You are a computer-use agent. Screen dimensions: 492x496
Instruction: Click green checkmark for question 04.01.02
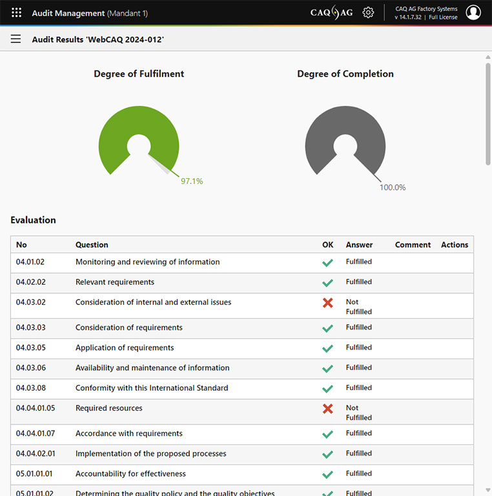tap(328, 263)
